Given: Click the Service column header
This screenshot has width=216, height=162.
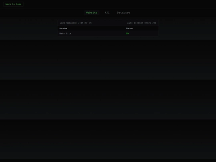Looking at the screenshot, I should pyautogui.click(x=63, y=28).
